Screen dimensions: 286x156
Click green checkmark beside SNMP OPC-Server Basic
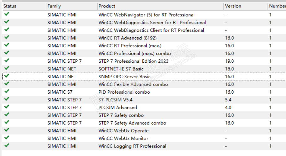[7, 76]
